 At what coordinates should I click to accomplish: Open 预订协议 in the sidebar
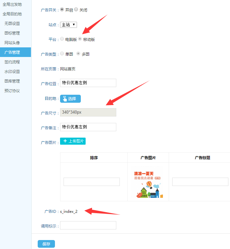(12, 91)
